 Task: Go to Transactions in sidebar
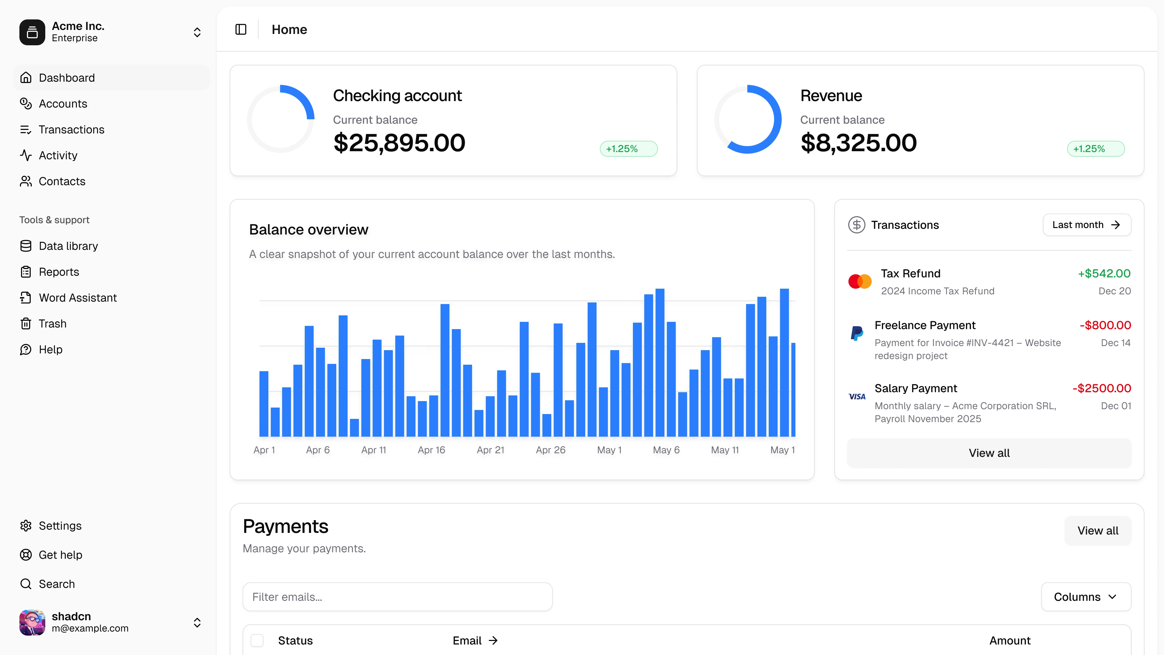[x=71, y=130]
